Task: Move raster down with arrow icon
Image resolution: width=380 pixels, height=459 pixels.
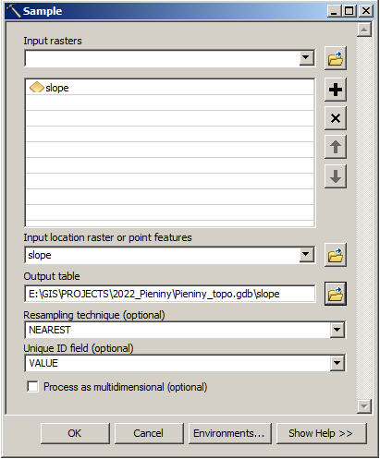Action: 336,176
